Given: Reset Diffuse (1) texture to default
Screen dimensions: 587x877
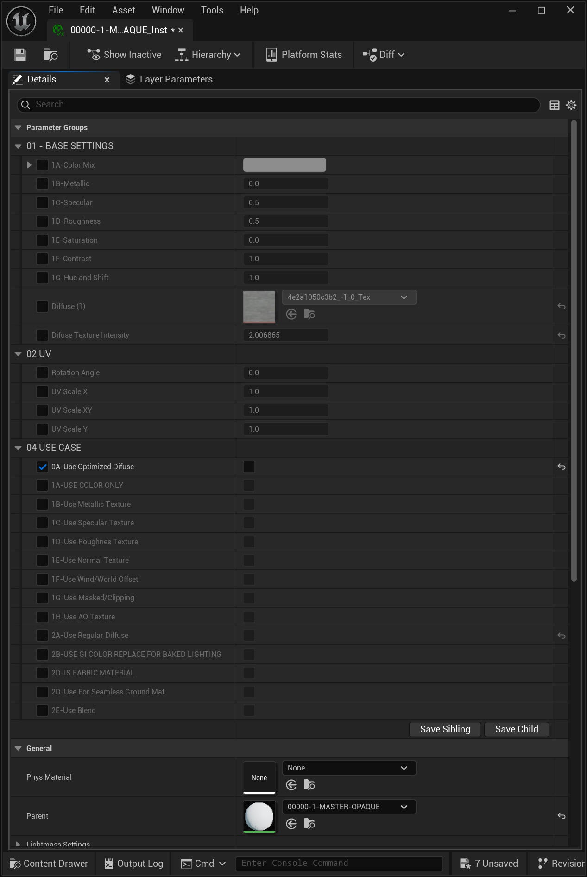Looking at the screenshot, I should click(x=562, y=306).
